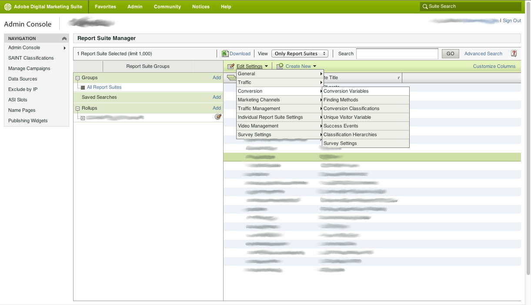Choose Conversion Classifications submenu item

pyautogui.click(x=366, y=108)
